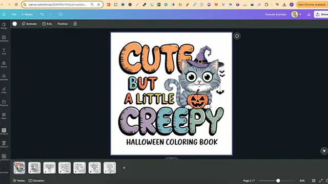Open the zoom percentage dropdown
The image size is (328, 184).
(x=302, y=180)
